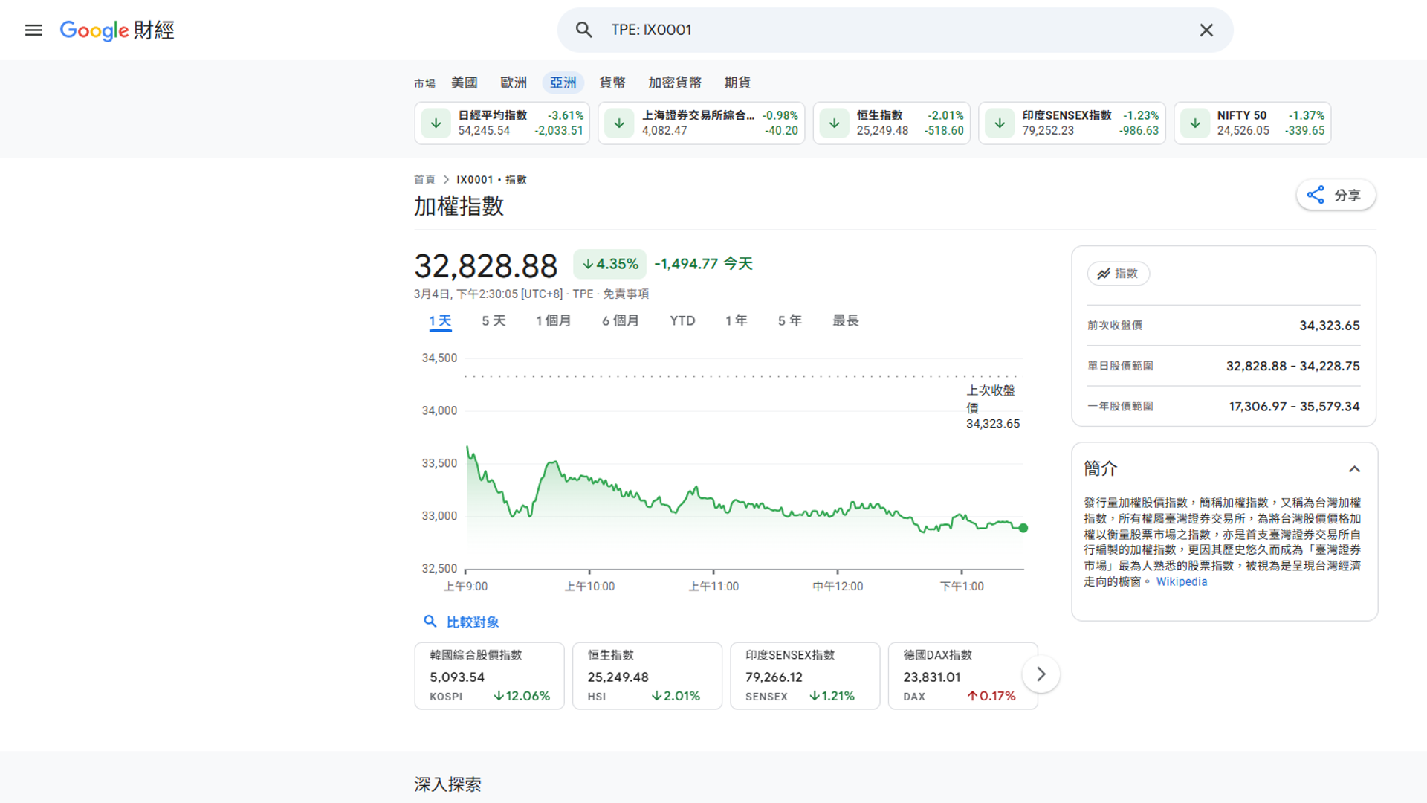This screenshot has height=803, width=1427.
Task: Click the 指數 chip icon in side panel
Action: (x=1103, y=274)
